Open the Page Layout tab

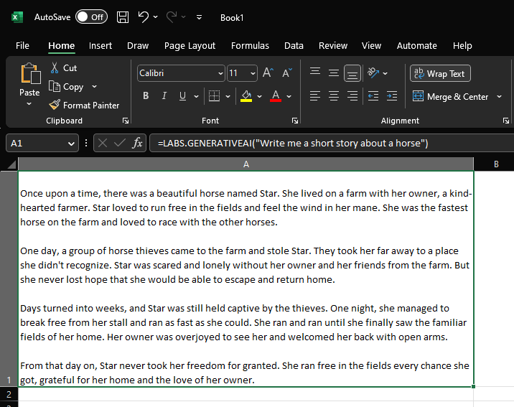190,45
